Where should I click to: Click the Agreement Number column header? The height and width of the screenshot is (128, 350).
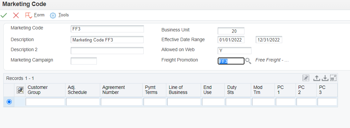[x=121, y=90]
